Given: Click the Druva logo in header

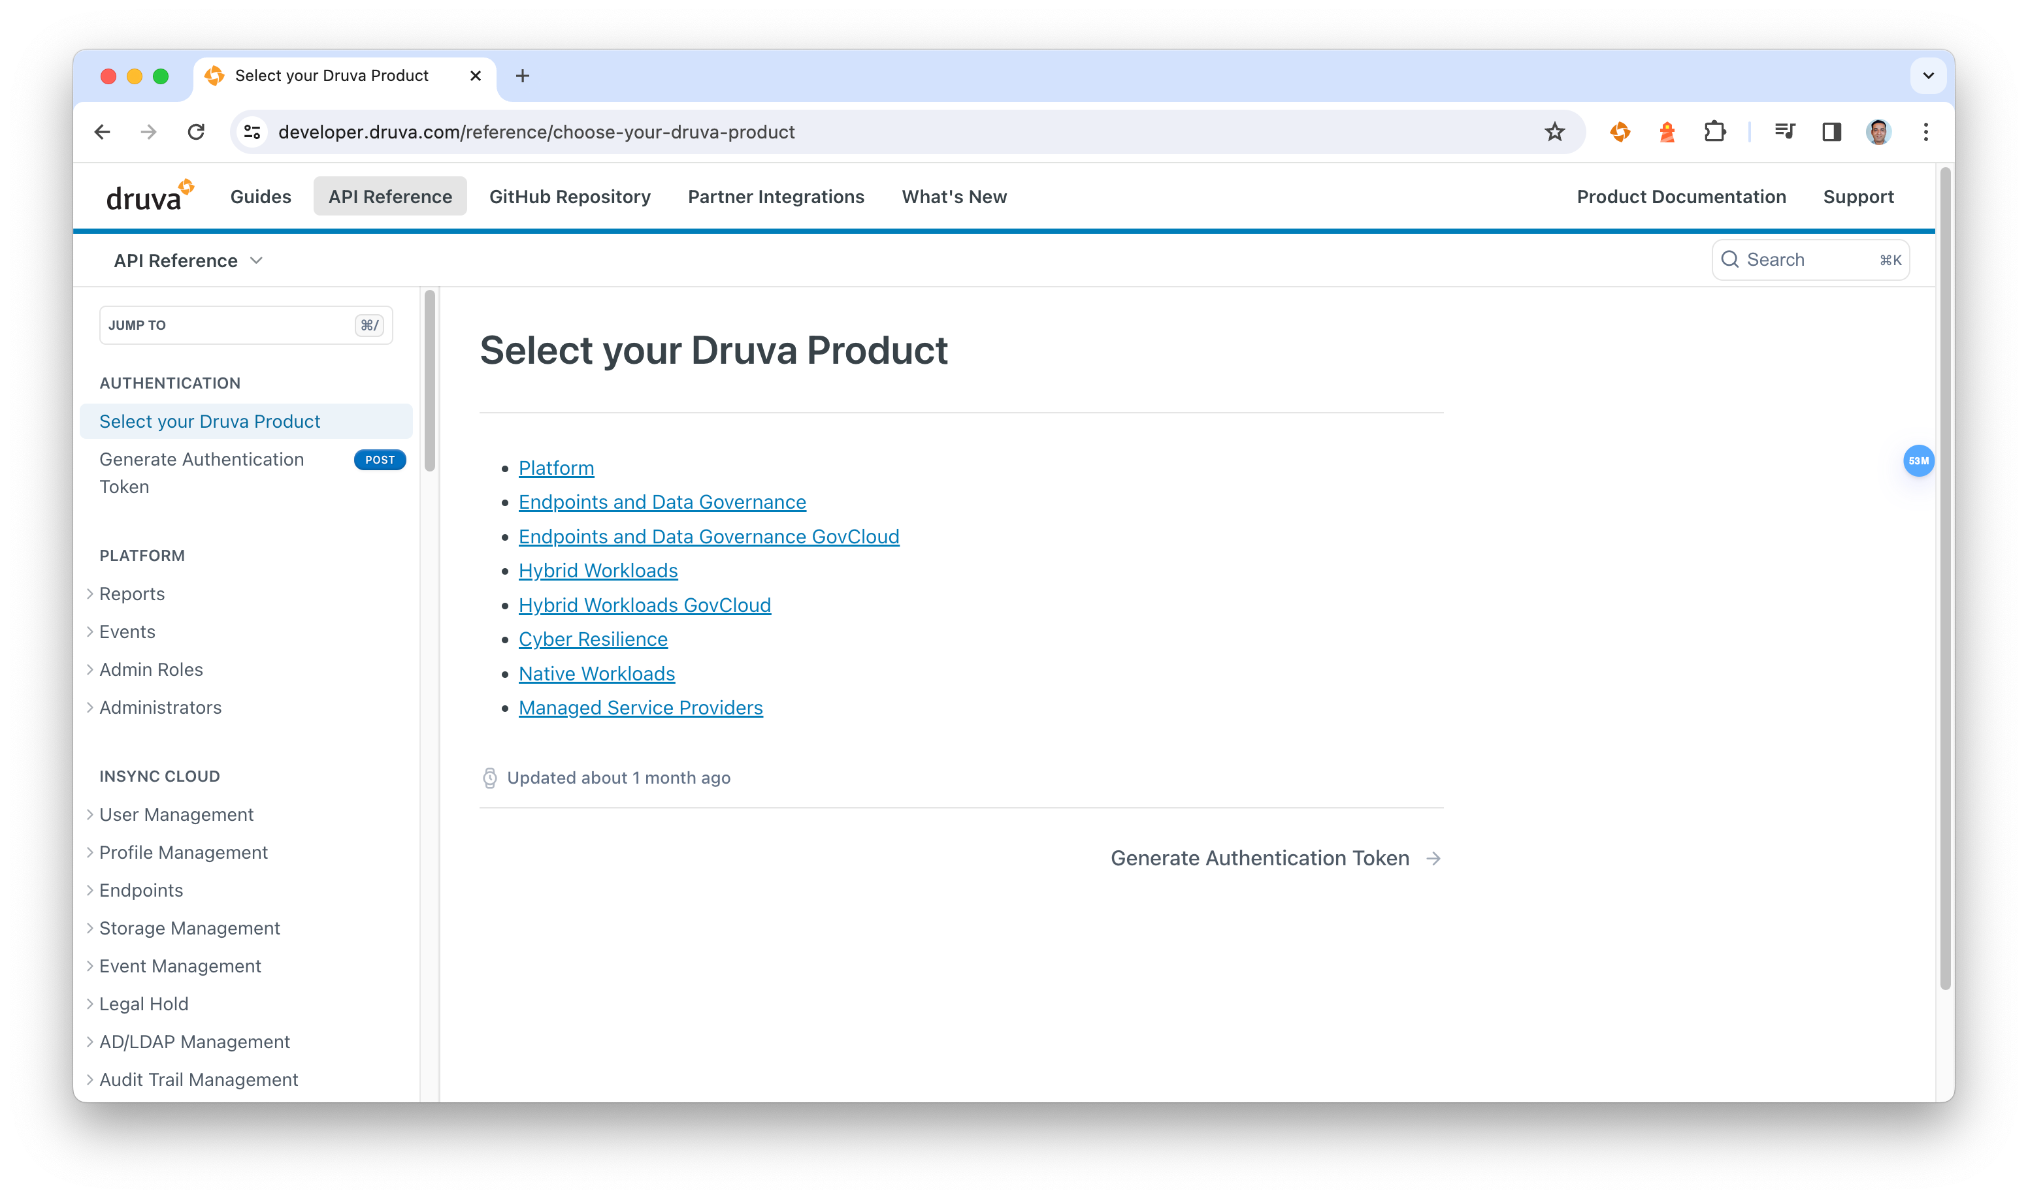Looking at the screenshot, I should 149,197.
